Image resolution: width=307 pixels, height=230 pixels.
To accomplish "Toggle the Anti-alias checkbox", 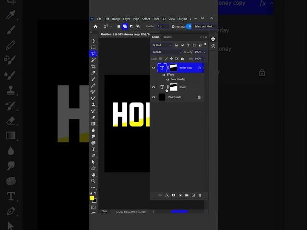I will [x=173, y=27].
